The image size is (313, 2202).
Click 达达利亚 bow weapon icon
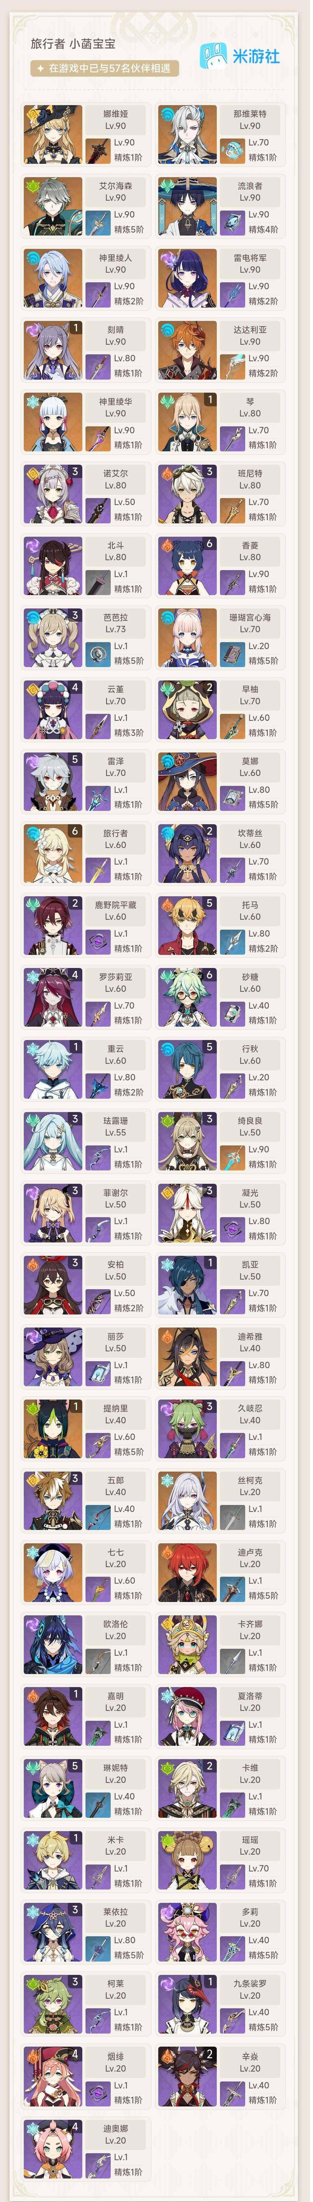click(x=232, y=367)
